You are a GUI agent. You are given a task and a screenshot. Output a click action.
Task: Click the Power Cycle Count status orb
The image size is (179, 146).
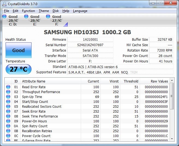click(x=8, y=136)
